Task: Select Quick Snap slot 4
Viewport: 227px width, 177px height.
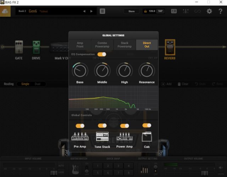Action: (x=128, y=166)
